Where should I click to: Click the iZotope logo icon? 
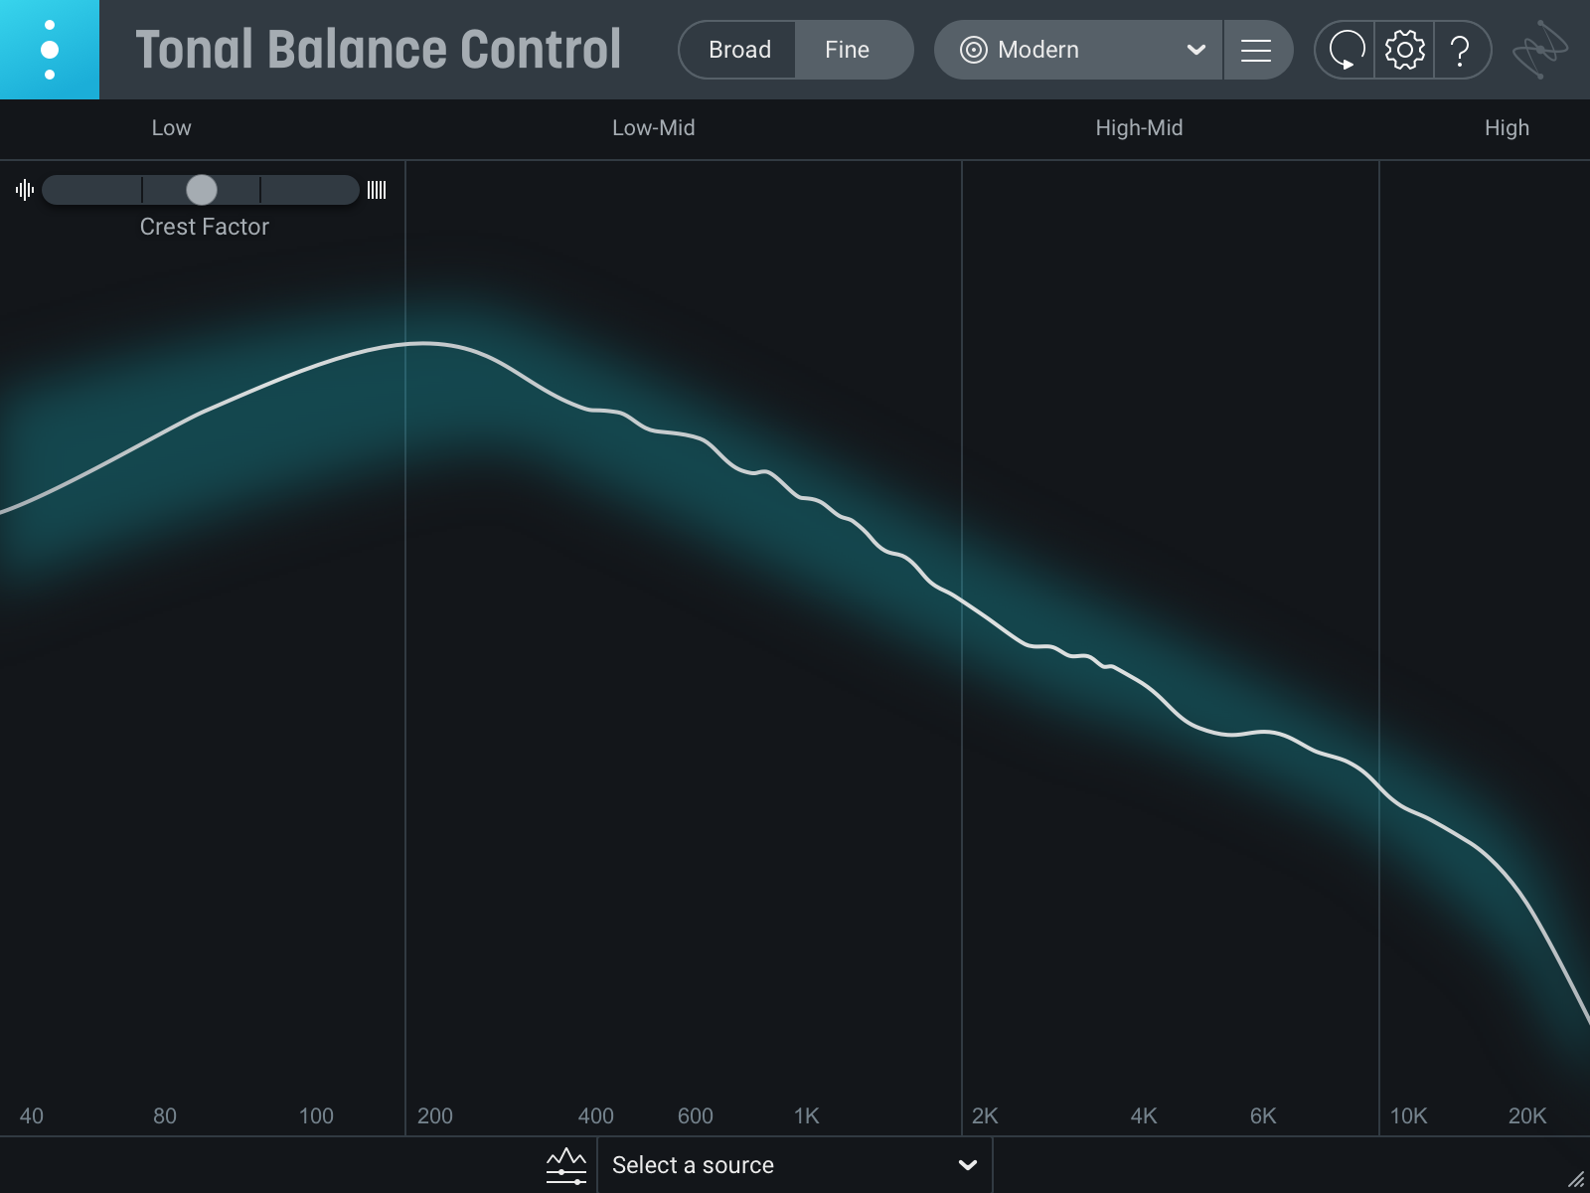pyautogui.click(x=1539, y=50)
